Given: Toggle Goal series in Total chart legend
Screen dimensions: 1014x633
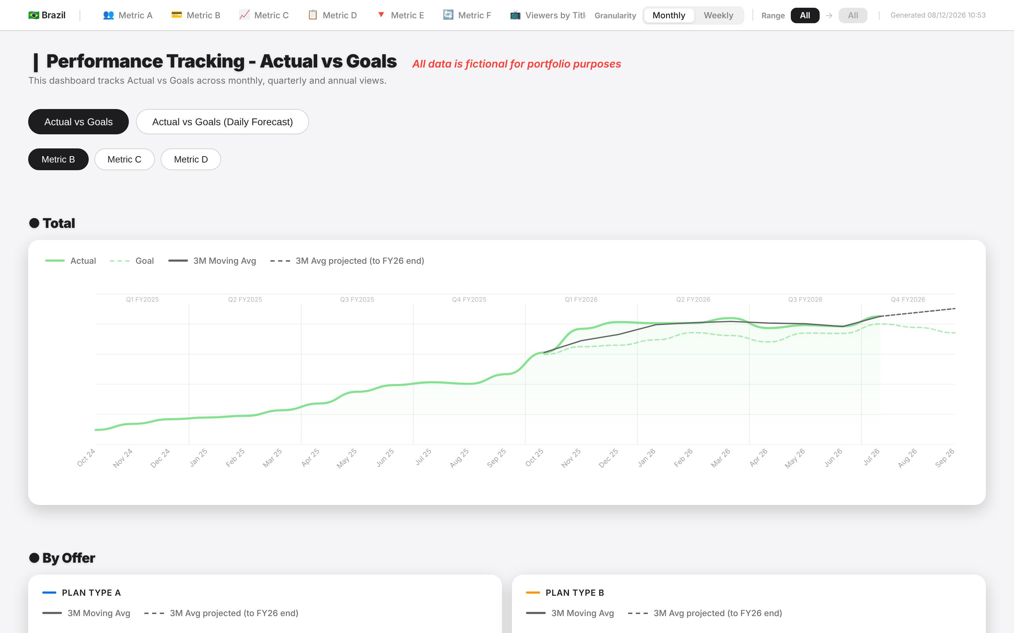Looking at the screenshot, I should point(132,261).
